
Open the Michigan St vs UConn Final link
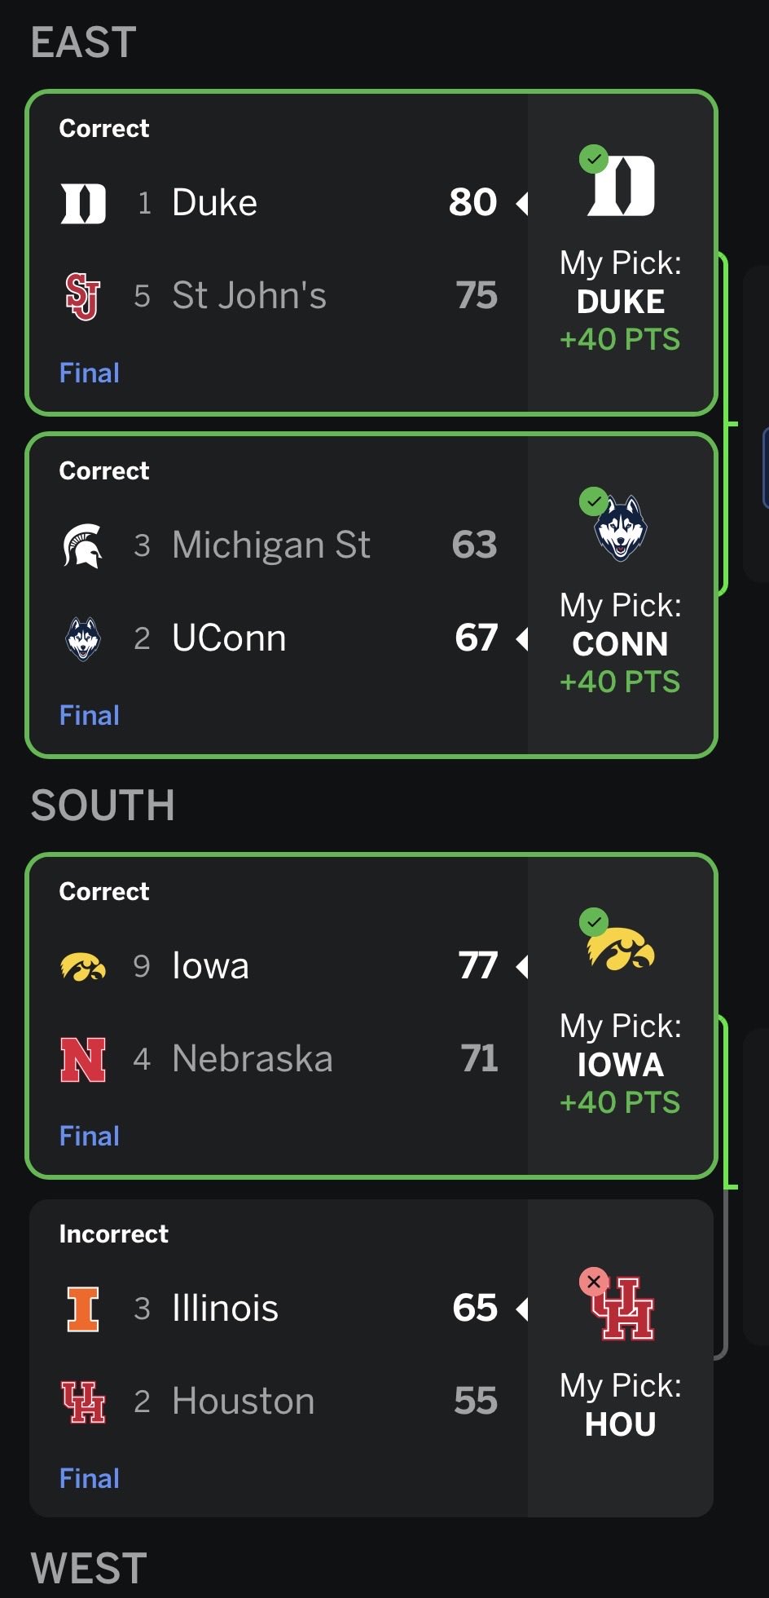click(90, 716)
